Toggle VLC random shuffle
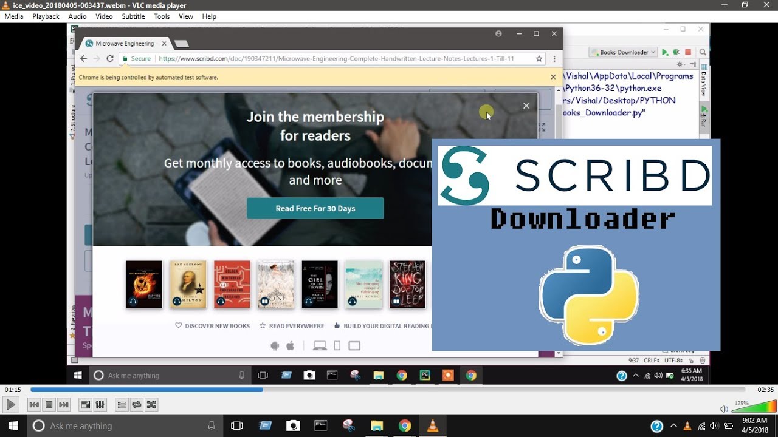This screenshot has height=437, width=778. pos(151,405)
